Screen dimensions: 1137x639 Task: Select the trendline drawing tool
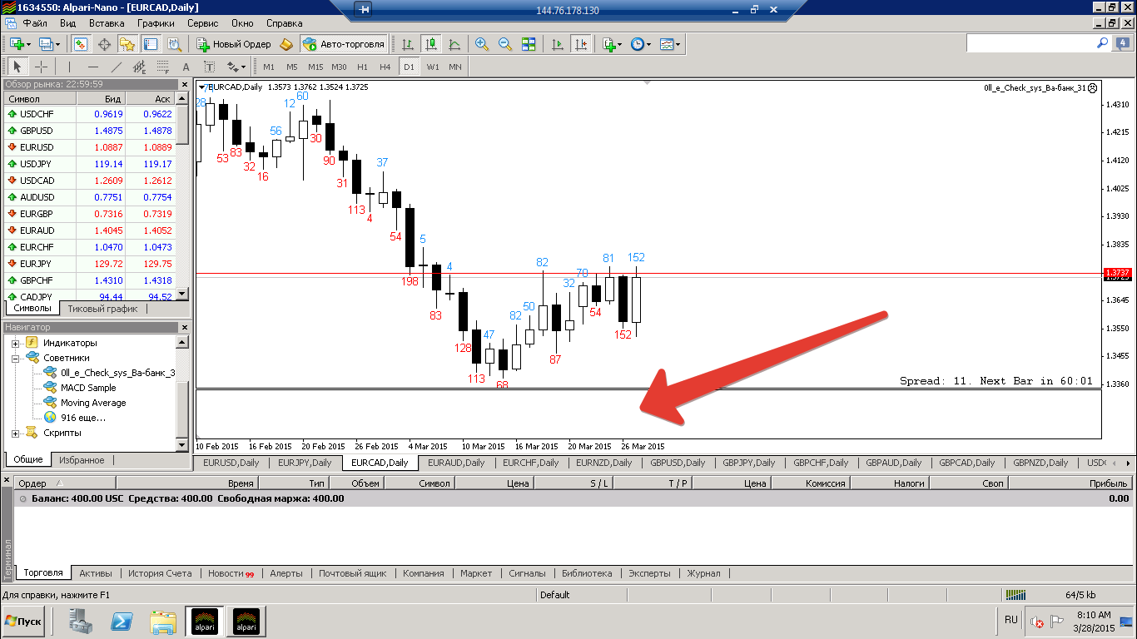116,67
